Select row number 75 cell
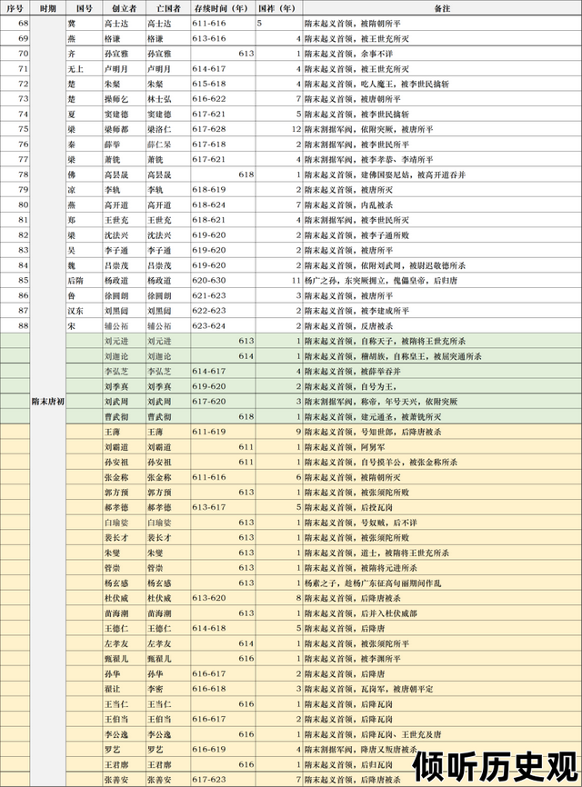The height and width of the screenshot is (787, 582). point(15,129)
